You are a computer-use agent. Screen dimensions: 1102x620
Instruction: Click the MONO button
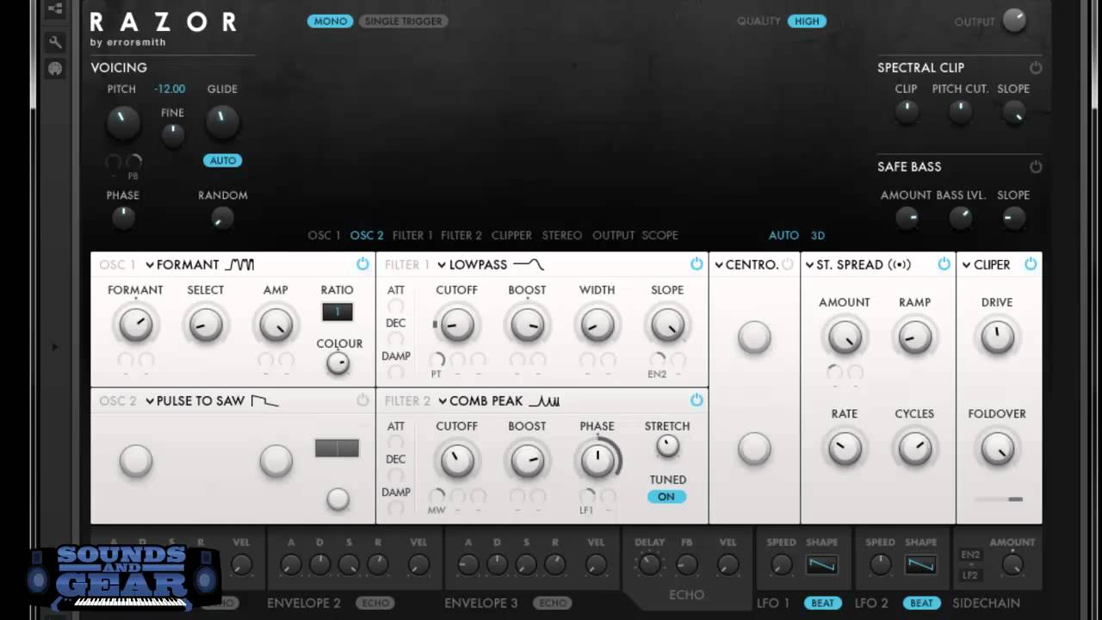click(331, 21)
